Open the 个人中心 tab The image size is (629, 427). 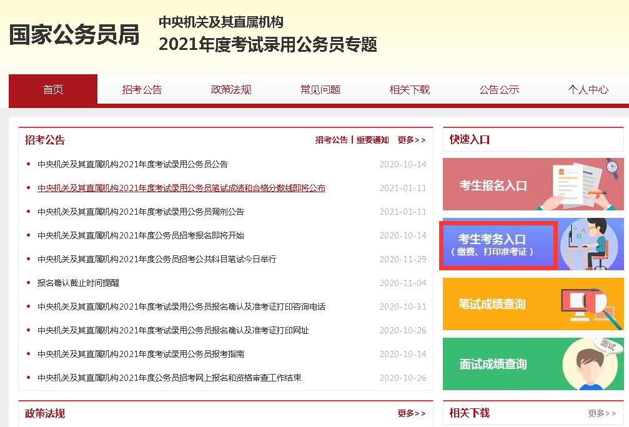coord(588,89)
